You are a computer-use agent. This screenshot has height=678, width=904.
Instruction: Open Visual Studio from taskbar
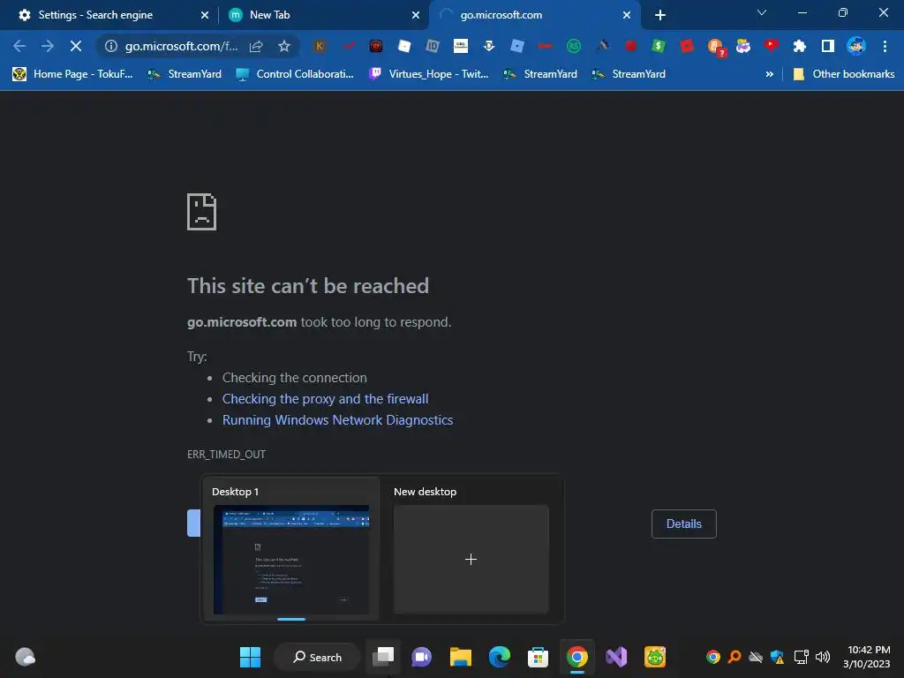[x=615, y=657]
